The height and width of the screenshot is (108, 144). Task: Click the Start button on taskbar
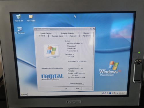[24, 94]
